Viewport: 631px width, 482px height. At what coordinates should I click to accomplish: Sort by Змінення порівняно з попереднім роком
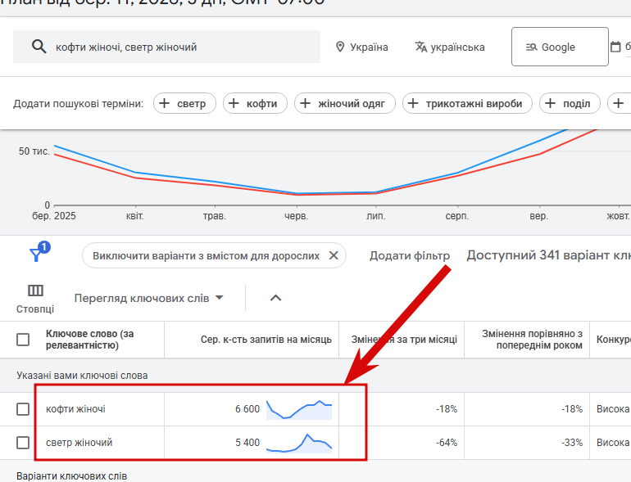[532, 340]
